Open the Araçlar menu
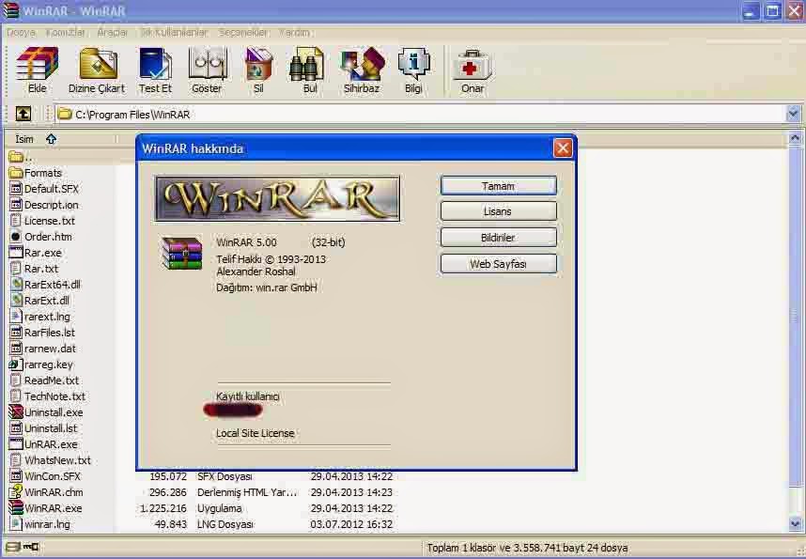Image resolution: width=806 pixels, height=559 pixels. coord(112,32)
